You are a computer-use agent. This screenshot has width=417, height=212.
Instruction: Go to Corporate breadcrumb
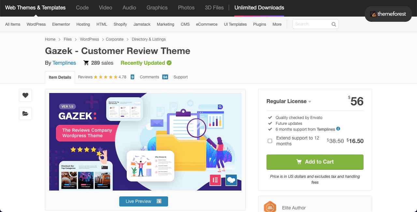[x=115, y=39]
